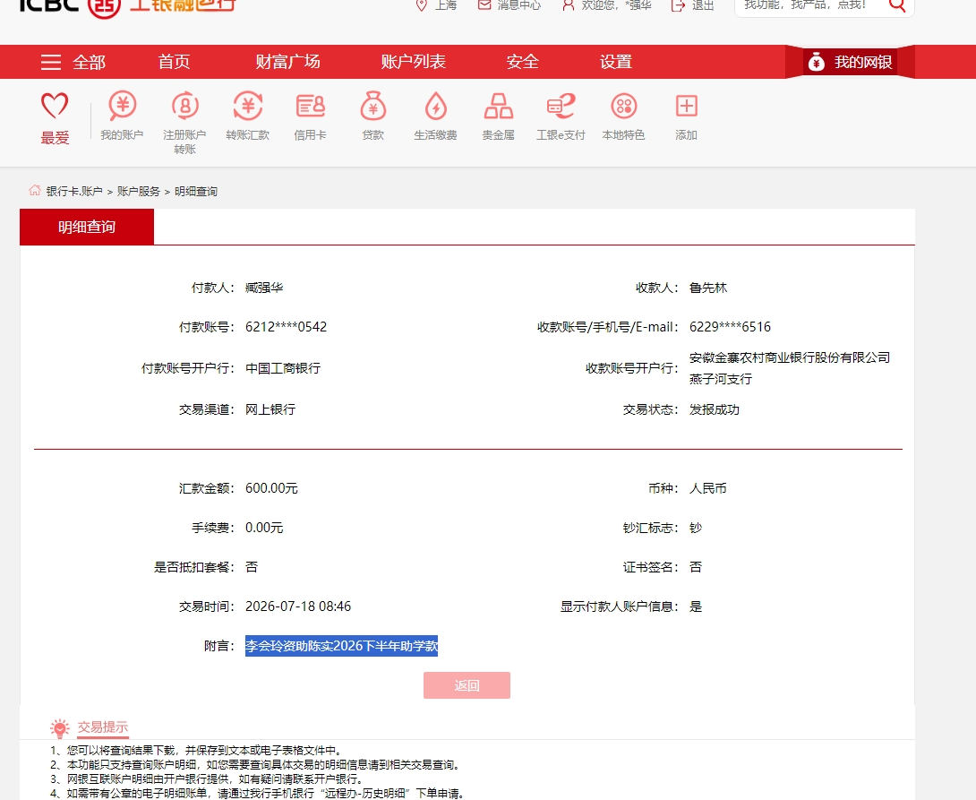The width and height of the screenshot is (976, 800).
Task: Open 注册账户转账 shortcut icon
Action: pyautogui.click(x=184, y=105)
